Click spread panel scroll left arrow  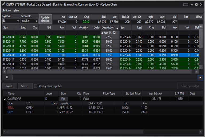[x=5, y=131]
